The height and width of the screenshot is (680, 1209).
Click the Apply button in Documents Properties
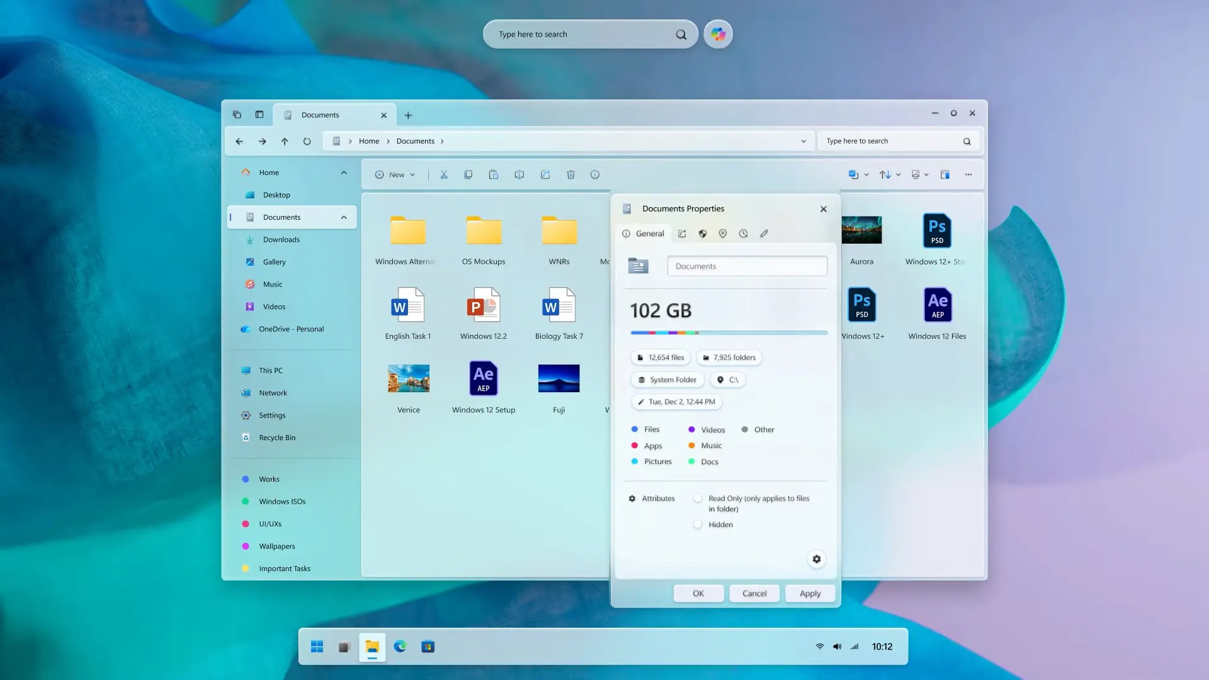pos(809,593)
